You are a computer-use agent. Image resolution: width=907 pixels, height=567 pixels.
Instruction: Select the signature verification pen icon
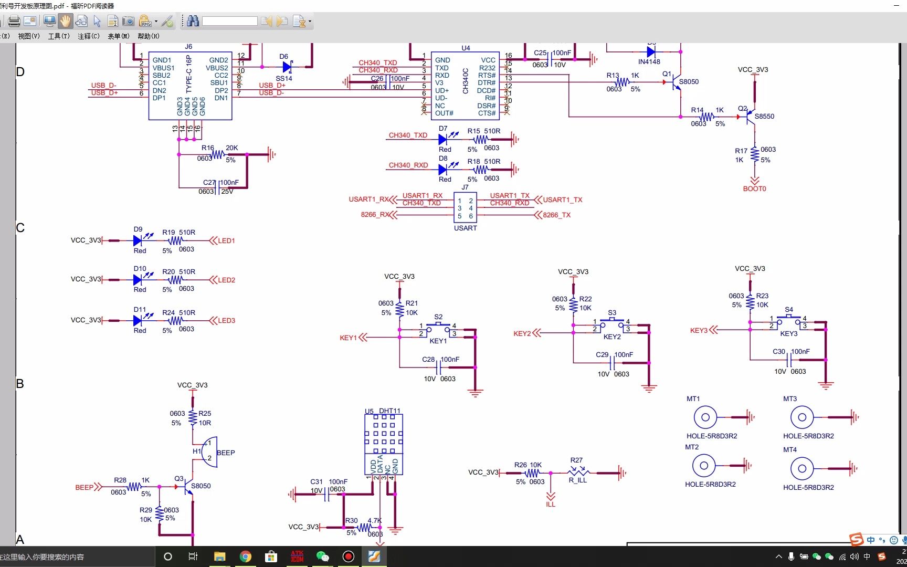(167, 22)
